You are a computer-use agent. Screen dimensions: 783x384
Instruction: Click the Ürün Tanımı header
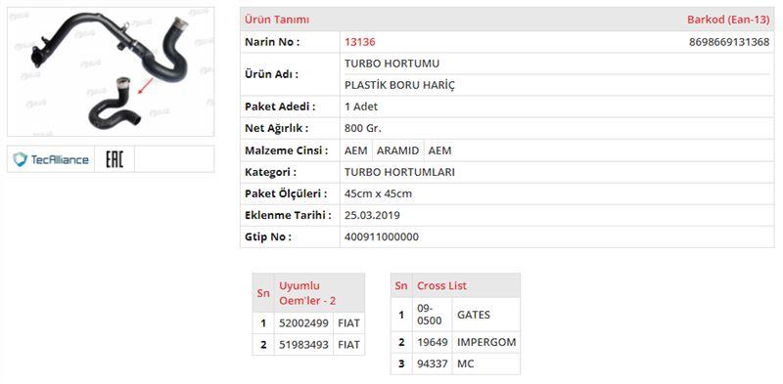tap(277, 20)
